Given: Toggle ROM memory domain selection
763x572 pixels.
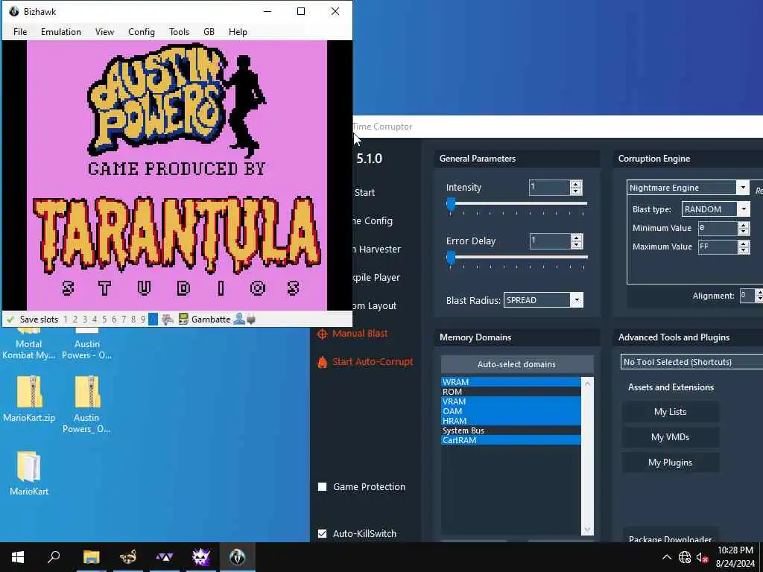Looking at the screenshot, I should click(511, 392).
